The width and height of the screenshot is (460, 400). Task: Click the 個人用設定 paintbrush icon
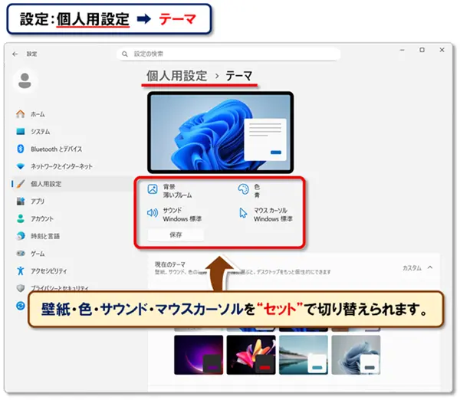(x=21, y=184)
